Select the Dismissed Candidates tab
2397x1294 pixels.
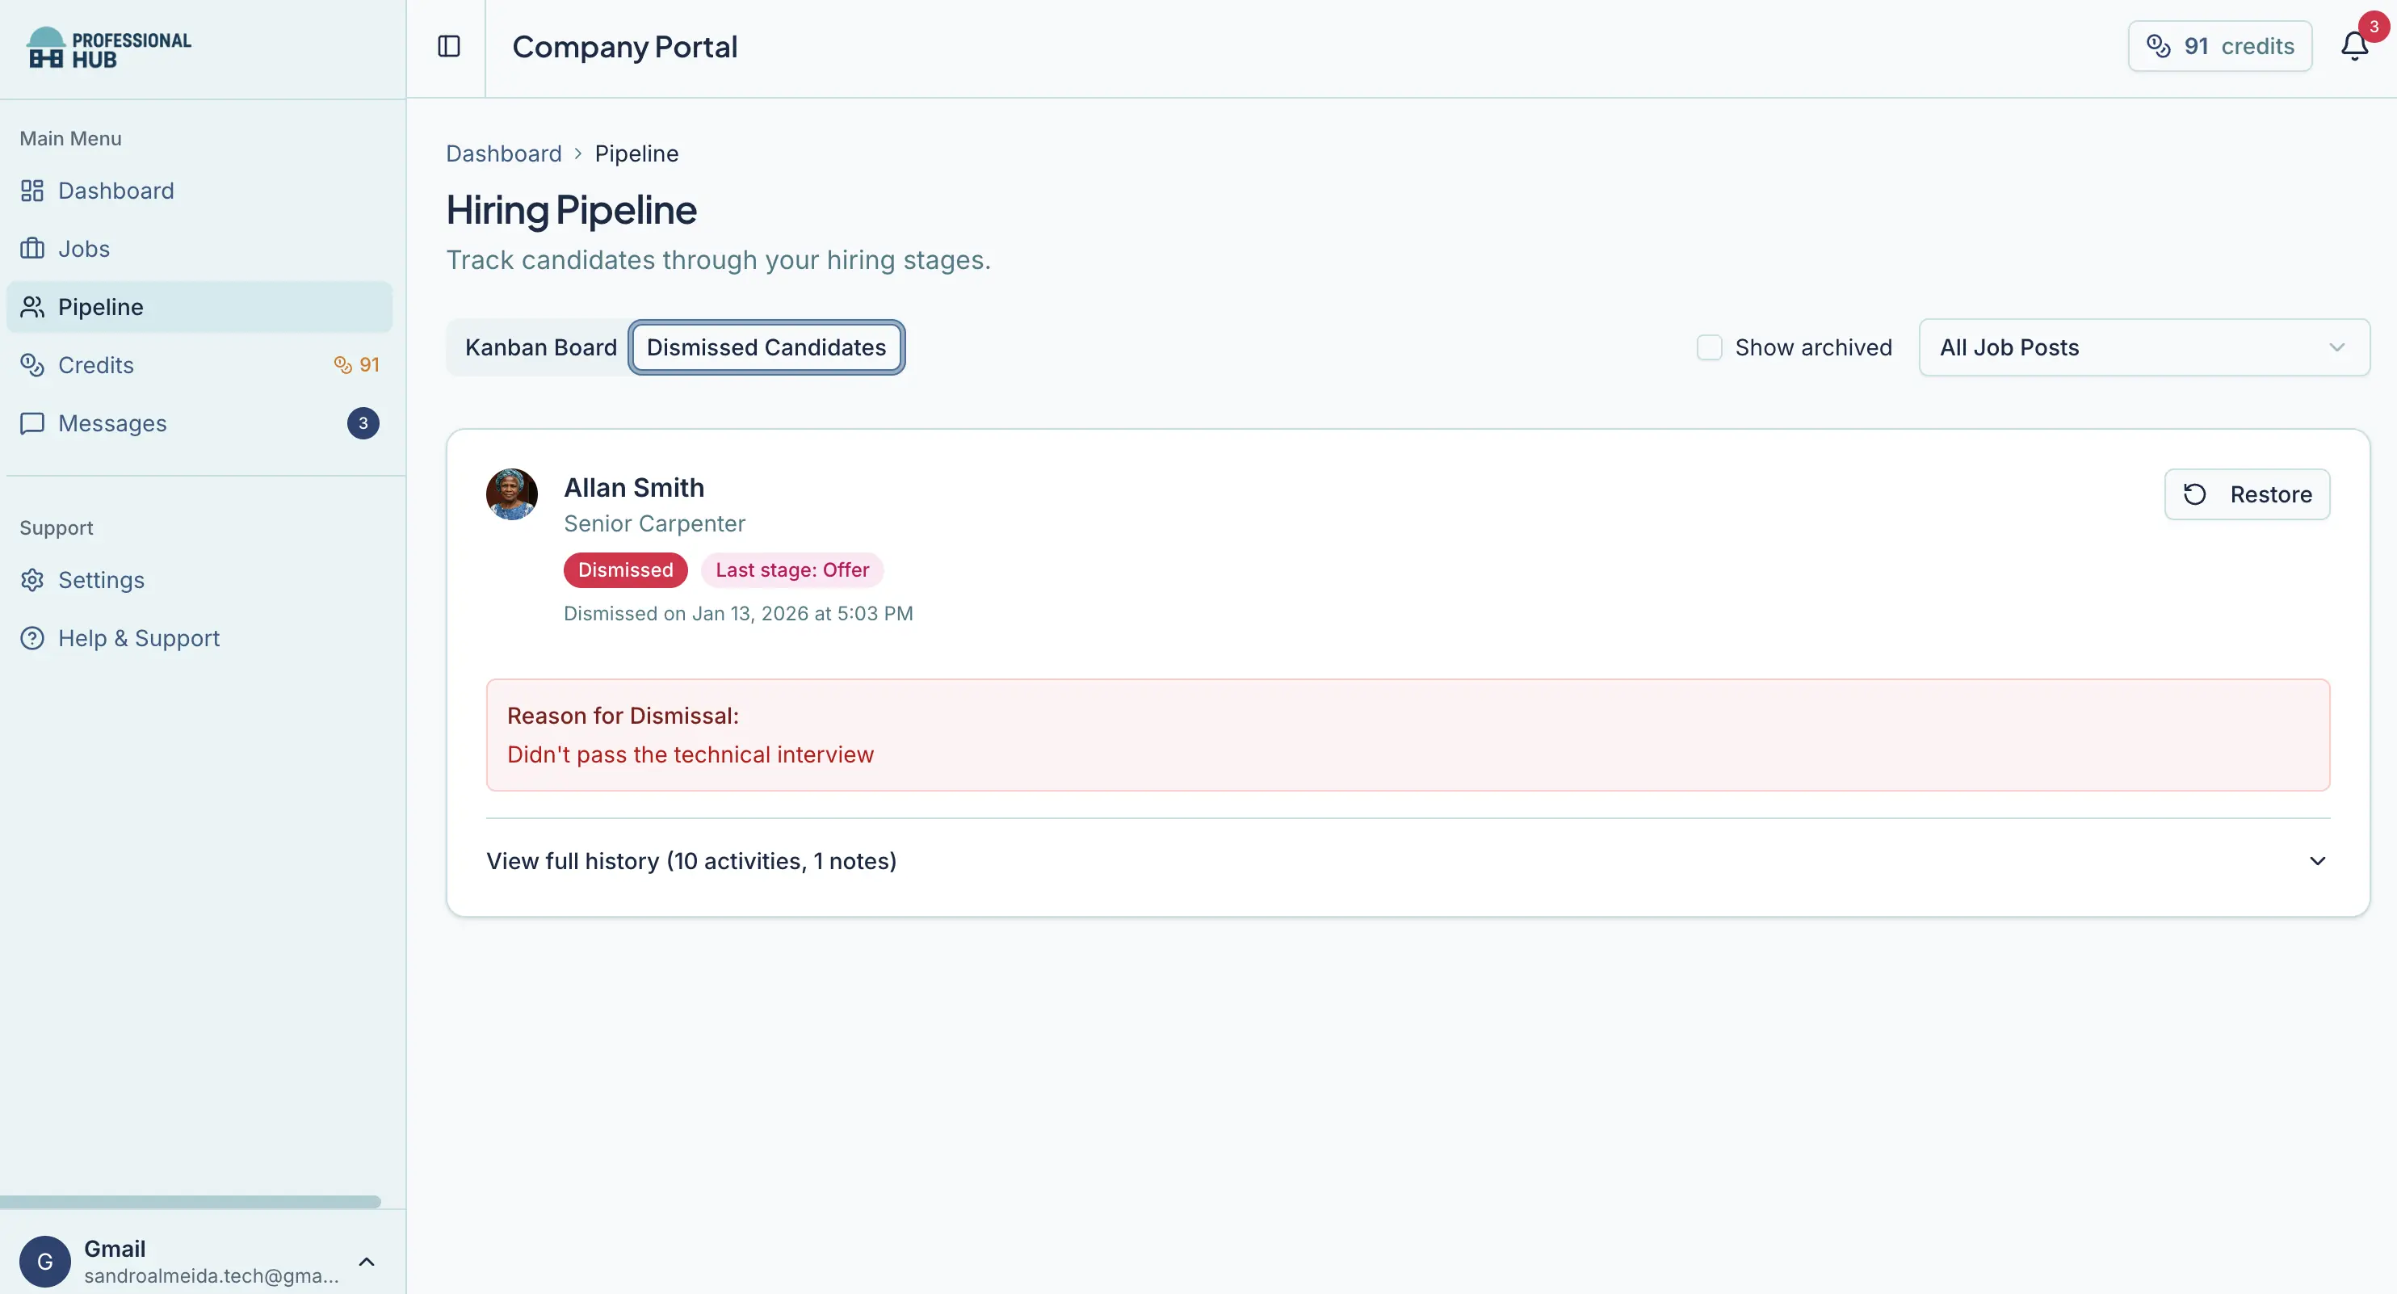(766, 347)
